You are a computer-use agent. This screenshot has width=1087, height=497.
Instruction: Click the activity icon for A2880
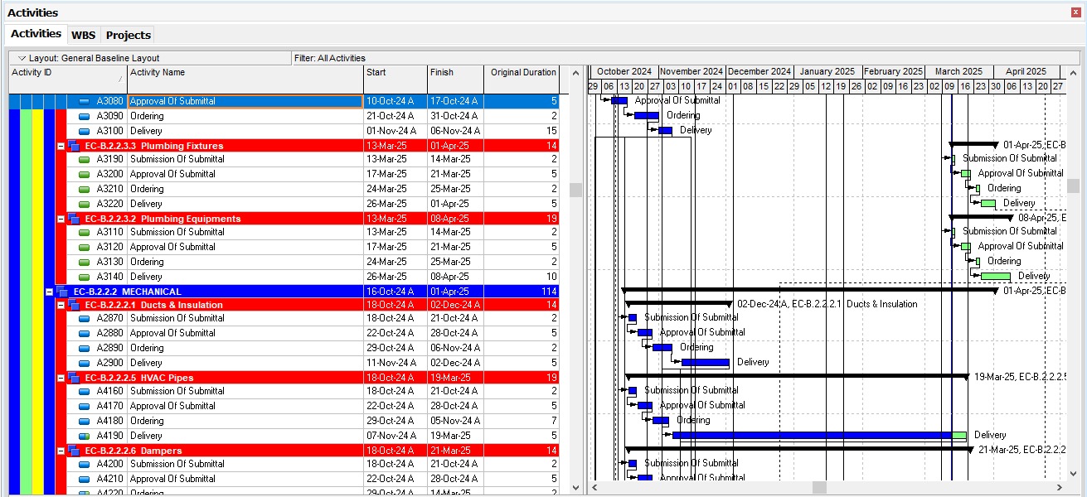click(x=84, y=333)
